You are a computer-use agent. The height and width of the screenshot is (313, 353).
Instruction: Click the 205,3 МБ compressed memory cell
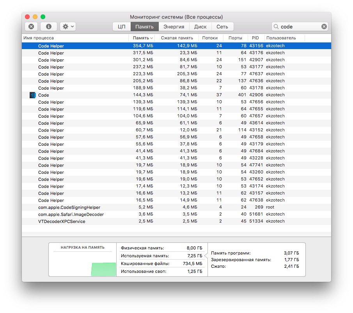point(187,74)
